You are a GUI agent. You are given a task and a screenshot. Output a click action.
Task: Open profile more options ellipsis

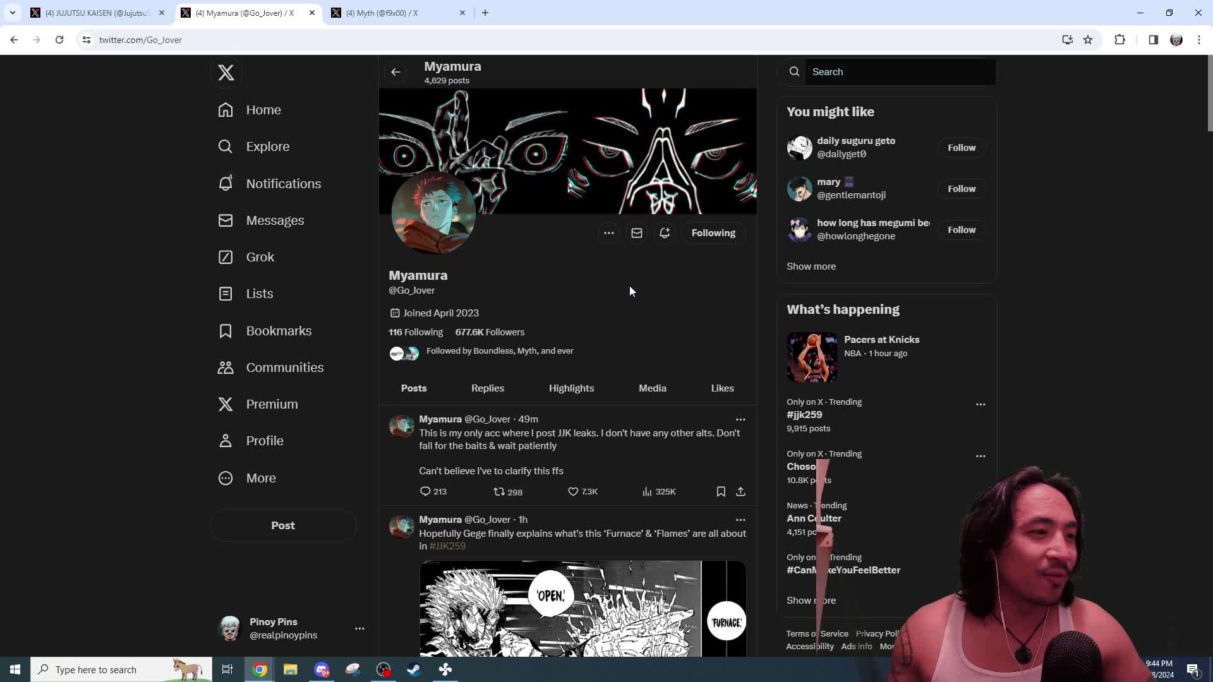(608, 233)
